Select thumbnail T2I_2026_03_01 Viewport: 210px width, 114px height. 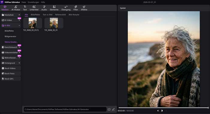pos(54,23)
